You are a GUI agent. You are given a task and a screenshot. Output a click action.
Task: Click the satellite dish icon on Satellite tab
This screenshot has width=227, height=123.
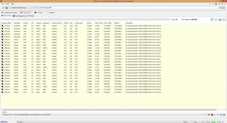tap(3, 13)
